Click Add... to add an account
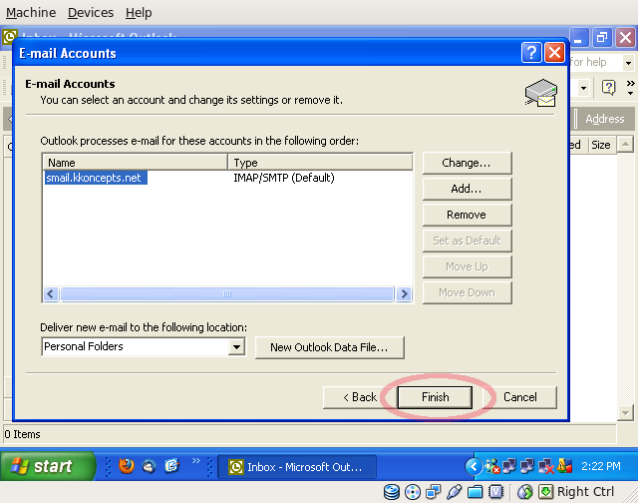Viewport: 638px width, 503px height. pyautogui.click(x=467, y=189)
